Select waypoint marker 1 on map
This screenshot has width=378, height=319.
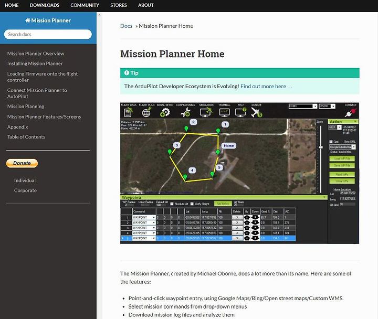(218, 131)
